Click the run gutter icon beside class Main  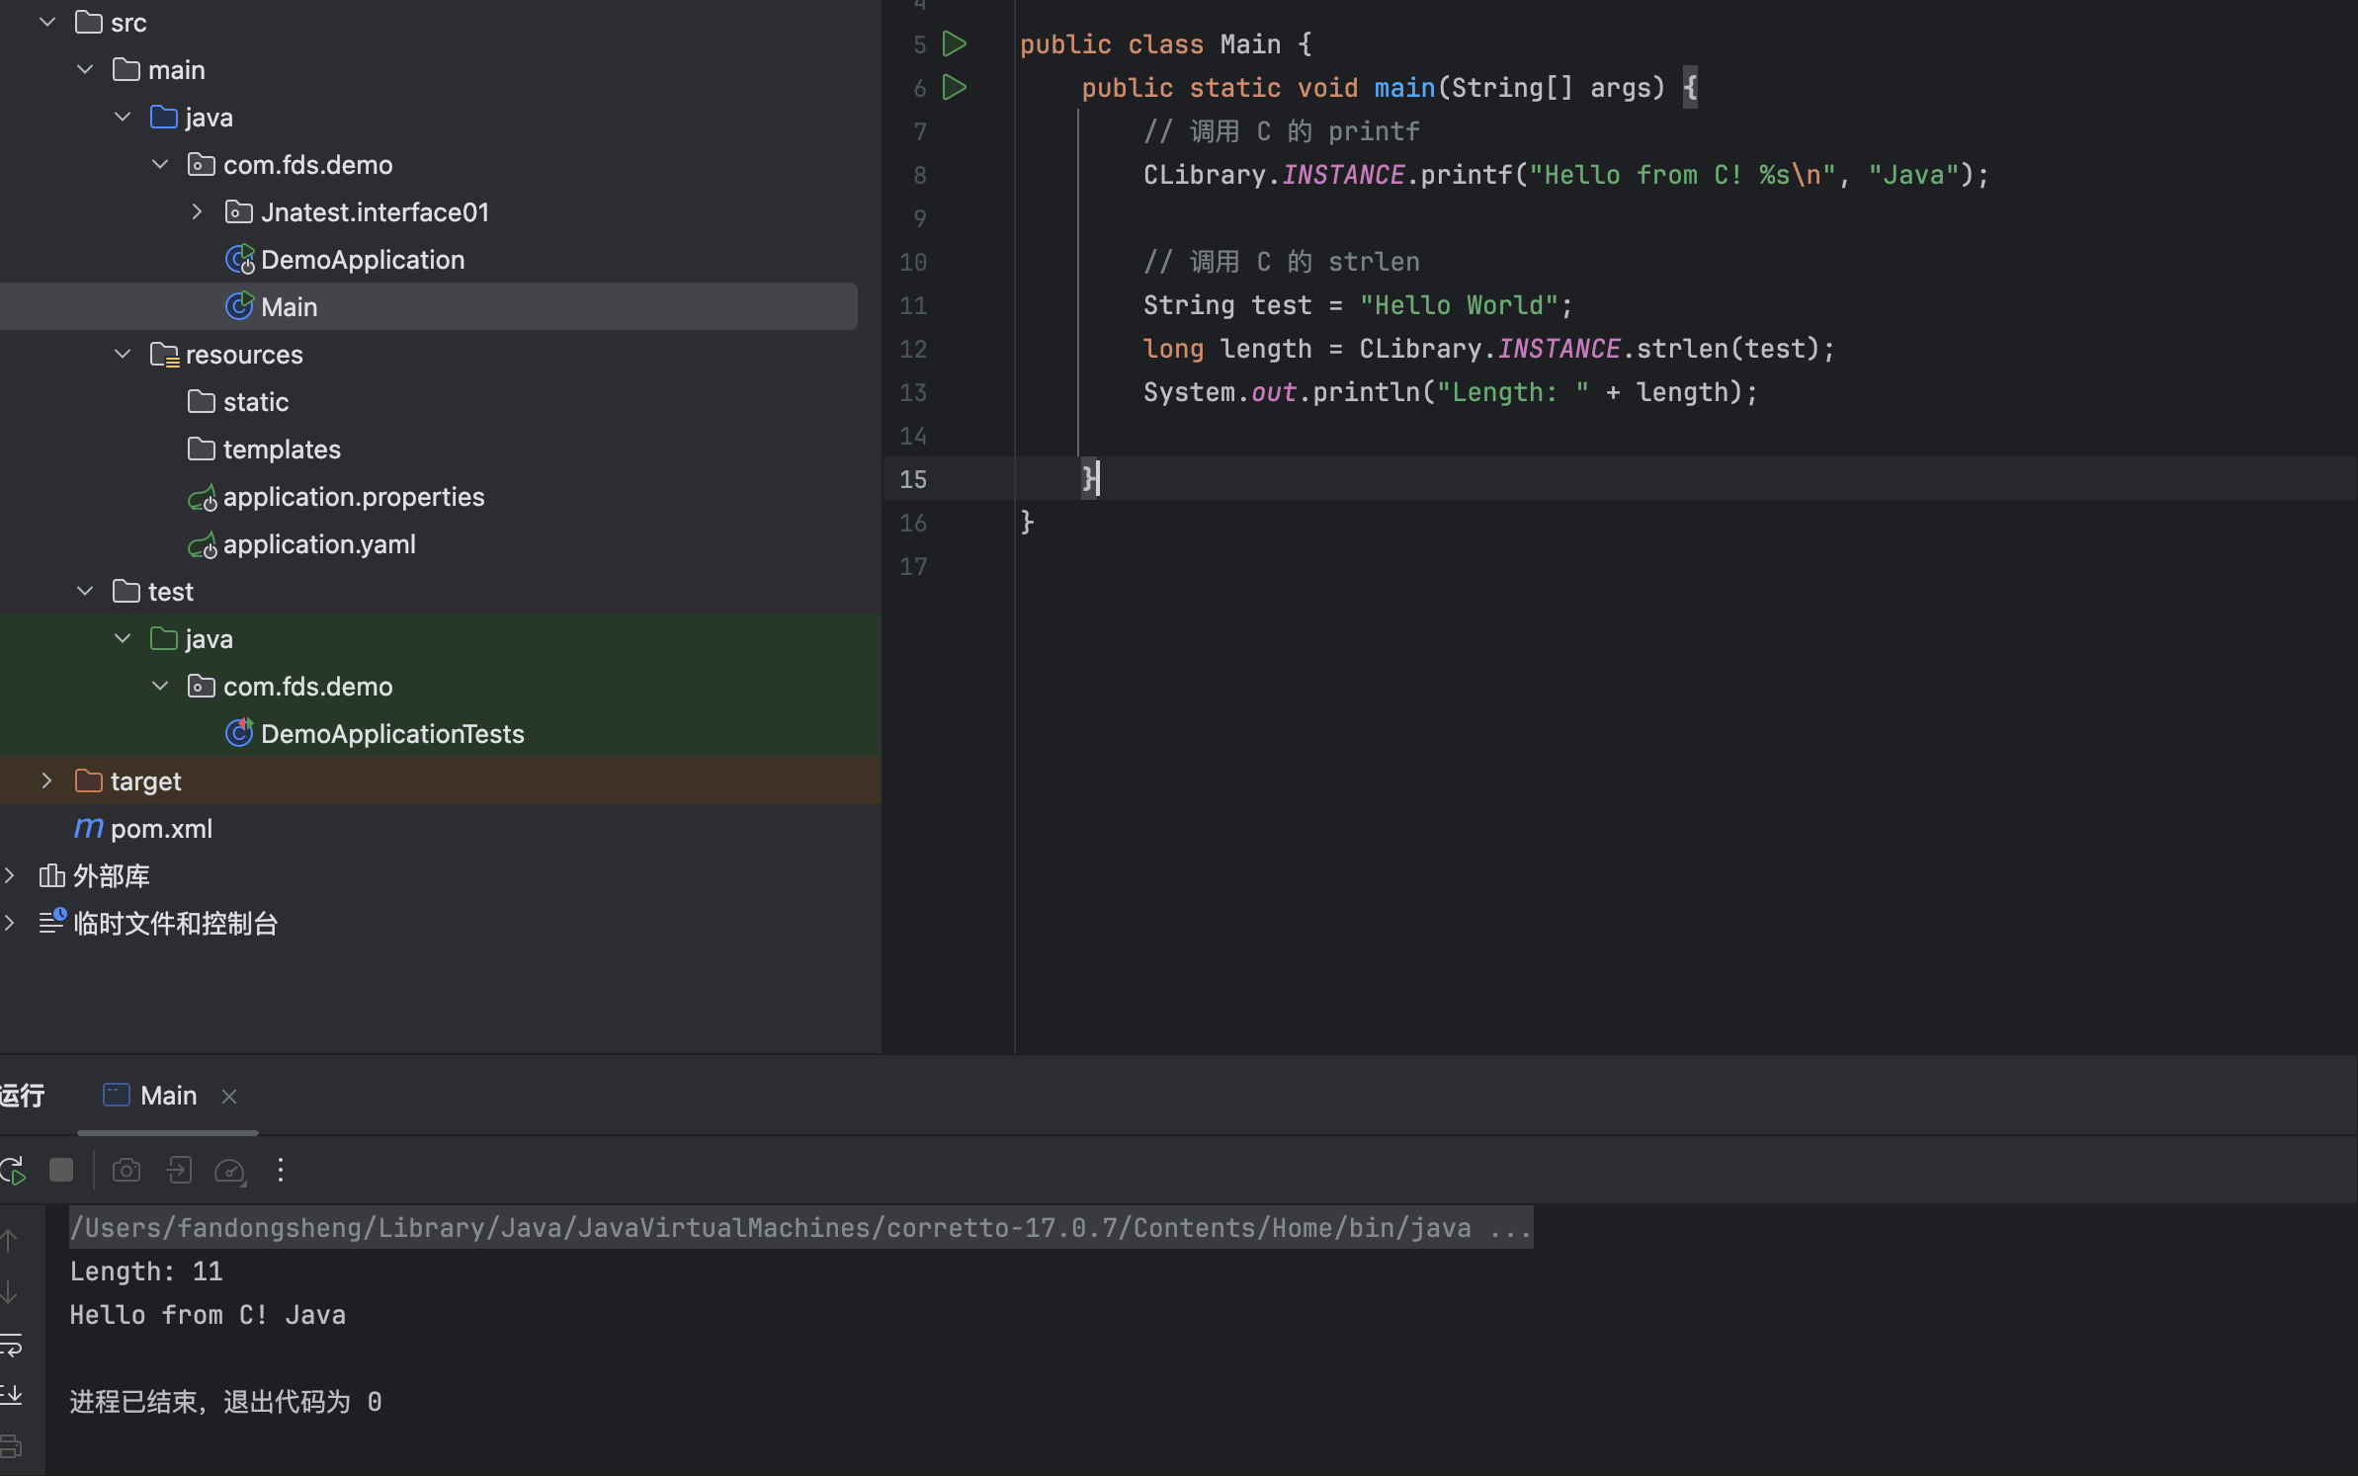click(x=954, y=43)
